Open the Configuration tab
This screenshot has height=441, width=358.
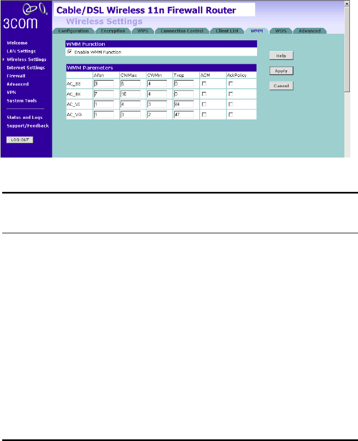[x=74, y=31]
